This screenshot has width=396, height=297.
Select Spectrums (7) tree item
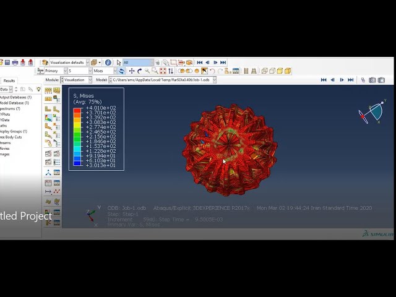tap(10, 109)
